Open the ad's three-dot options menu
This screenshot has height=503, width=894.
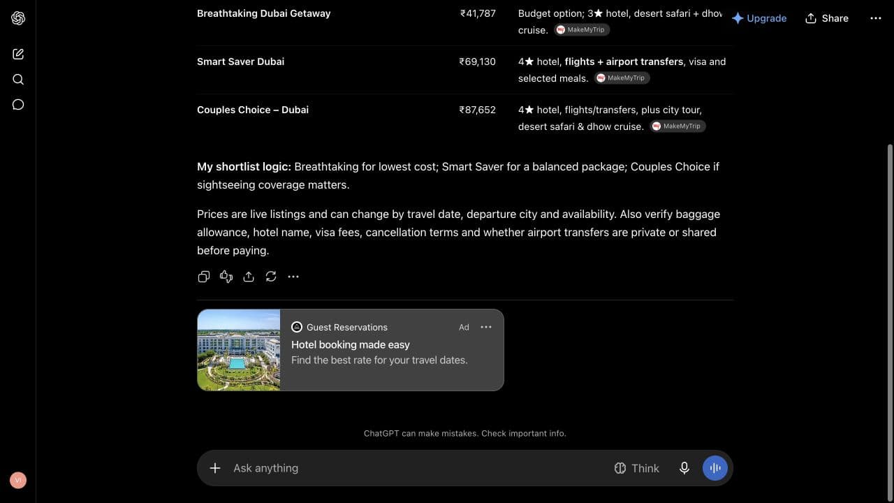pyautogui.click(x=486, y=327)
